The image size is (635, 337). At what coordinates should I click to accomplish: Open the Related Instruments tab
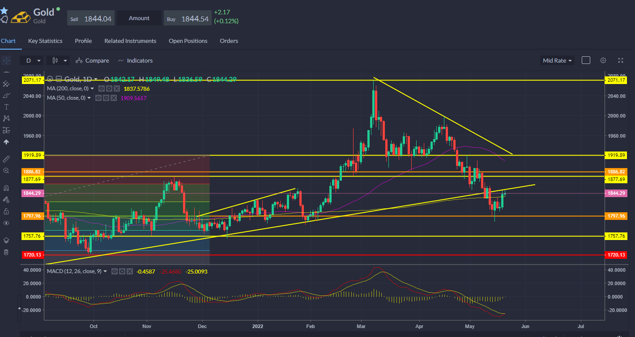pyautogui.click(x=130, y=41)
